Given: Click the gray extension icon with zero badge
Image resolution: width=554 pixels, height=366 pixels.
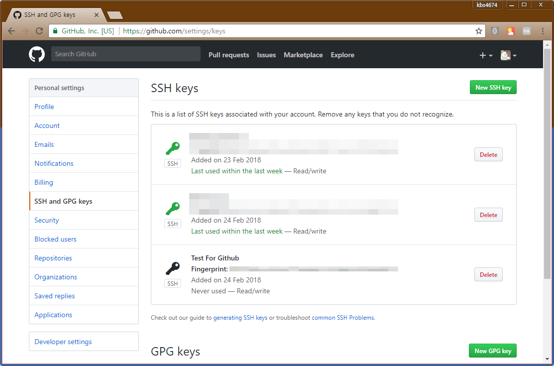Looking at the screenshot, I should (495, 31).
